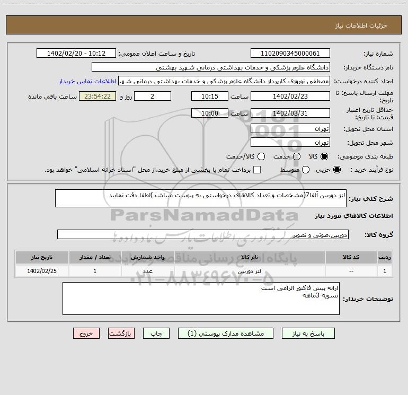The width and height of the screenshot is (408, 395).
Task: Click the پاسخ به نیاز button
Action: click(x=308, y=333)
